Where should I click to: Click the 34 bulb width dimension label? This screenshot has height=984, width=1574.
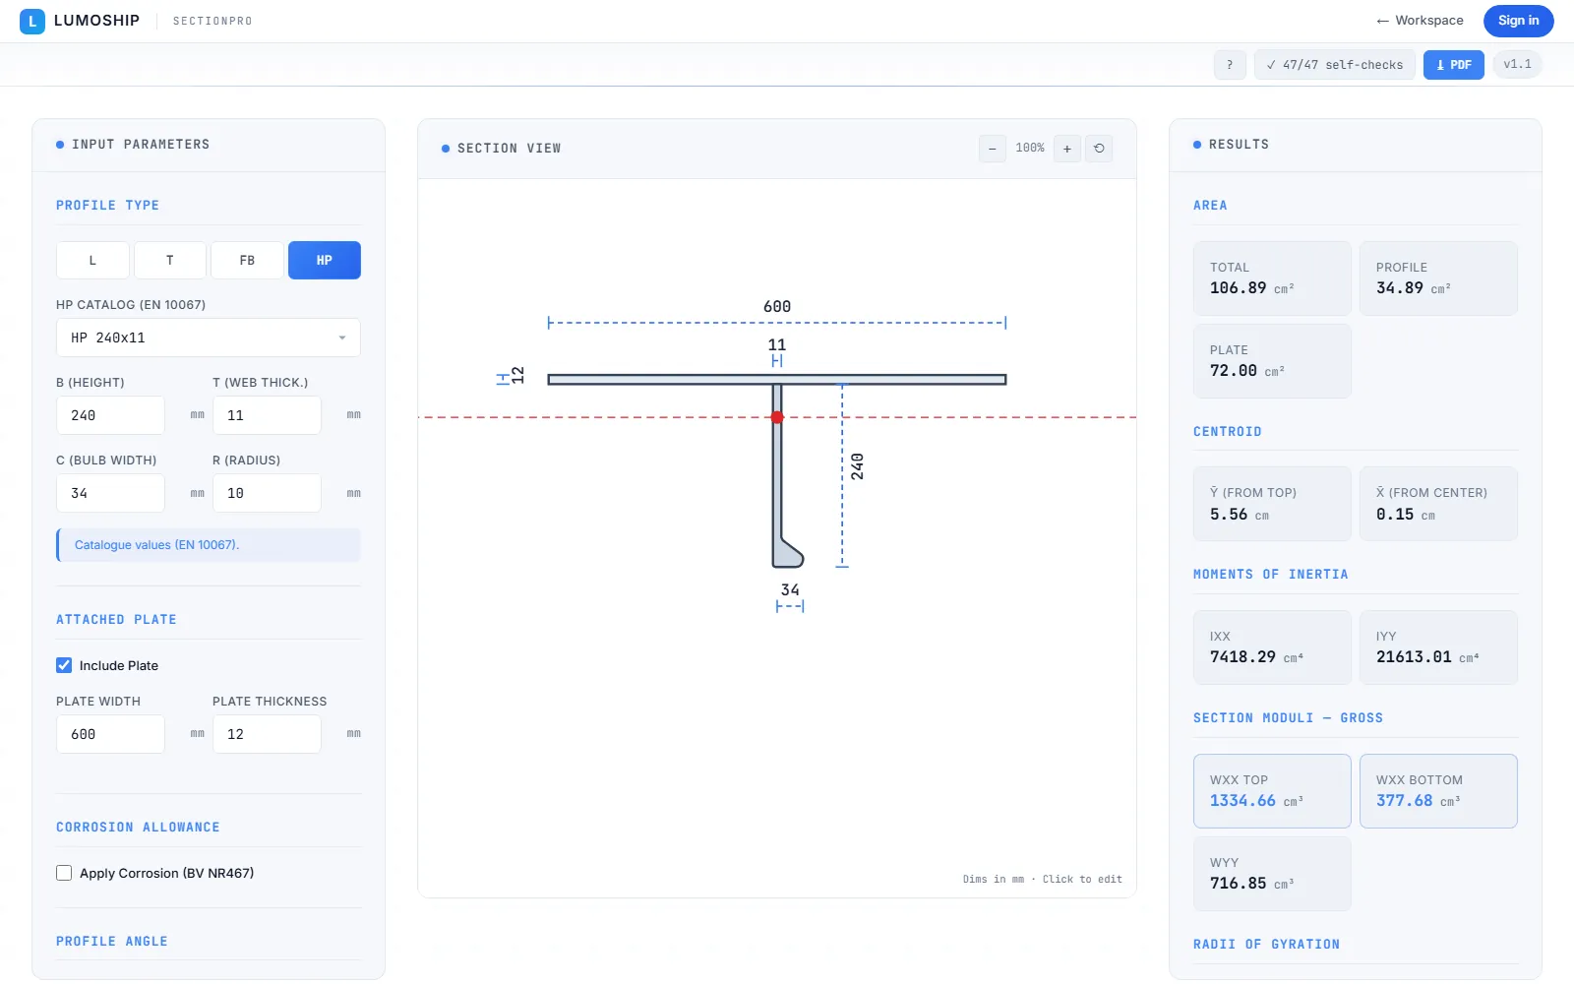(x=790, y=590)
